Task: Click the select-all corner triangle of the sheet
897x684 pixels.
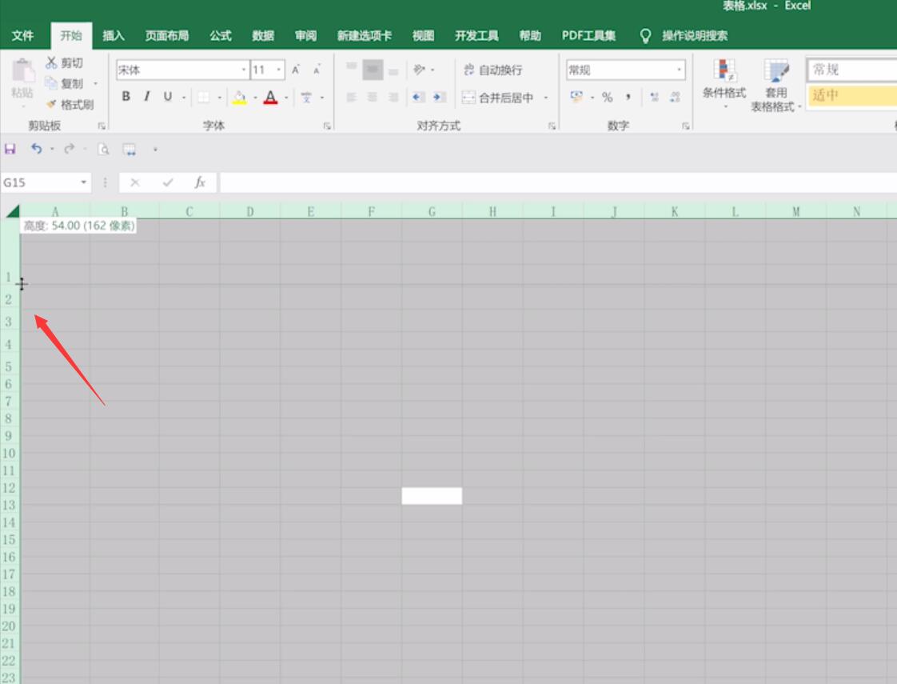Action: coord(13,211)
